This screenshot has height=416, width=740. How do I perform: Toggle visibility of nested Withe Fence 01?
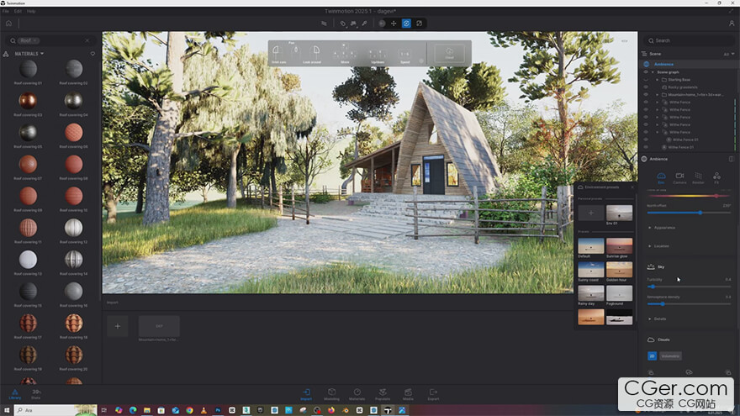click(646, 140)
